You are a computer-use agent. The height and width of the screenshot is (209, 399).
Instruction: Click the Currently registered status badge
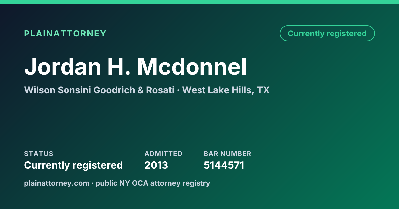pos(327,34)
